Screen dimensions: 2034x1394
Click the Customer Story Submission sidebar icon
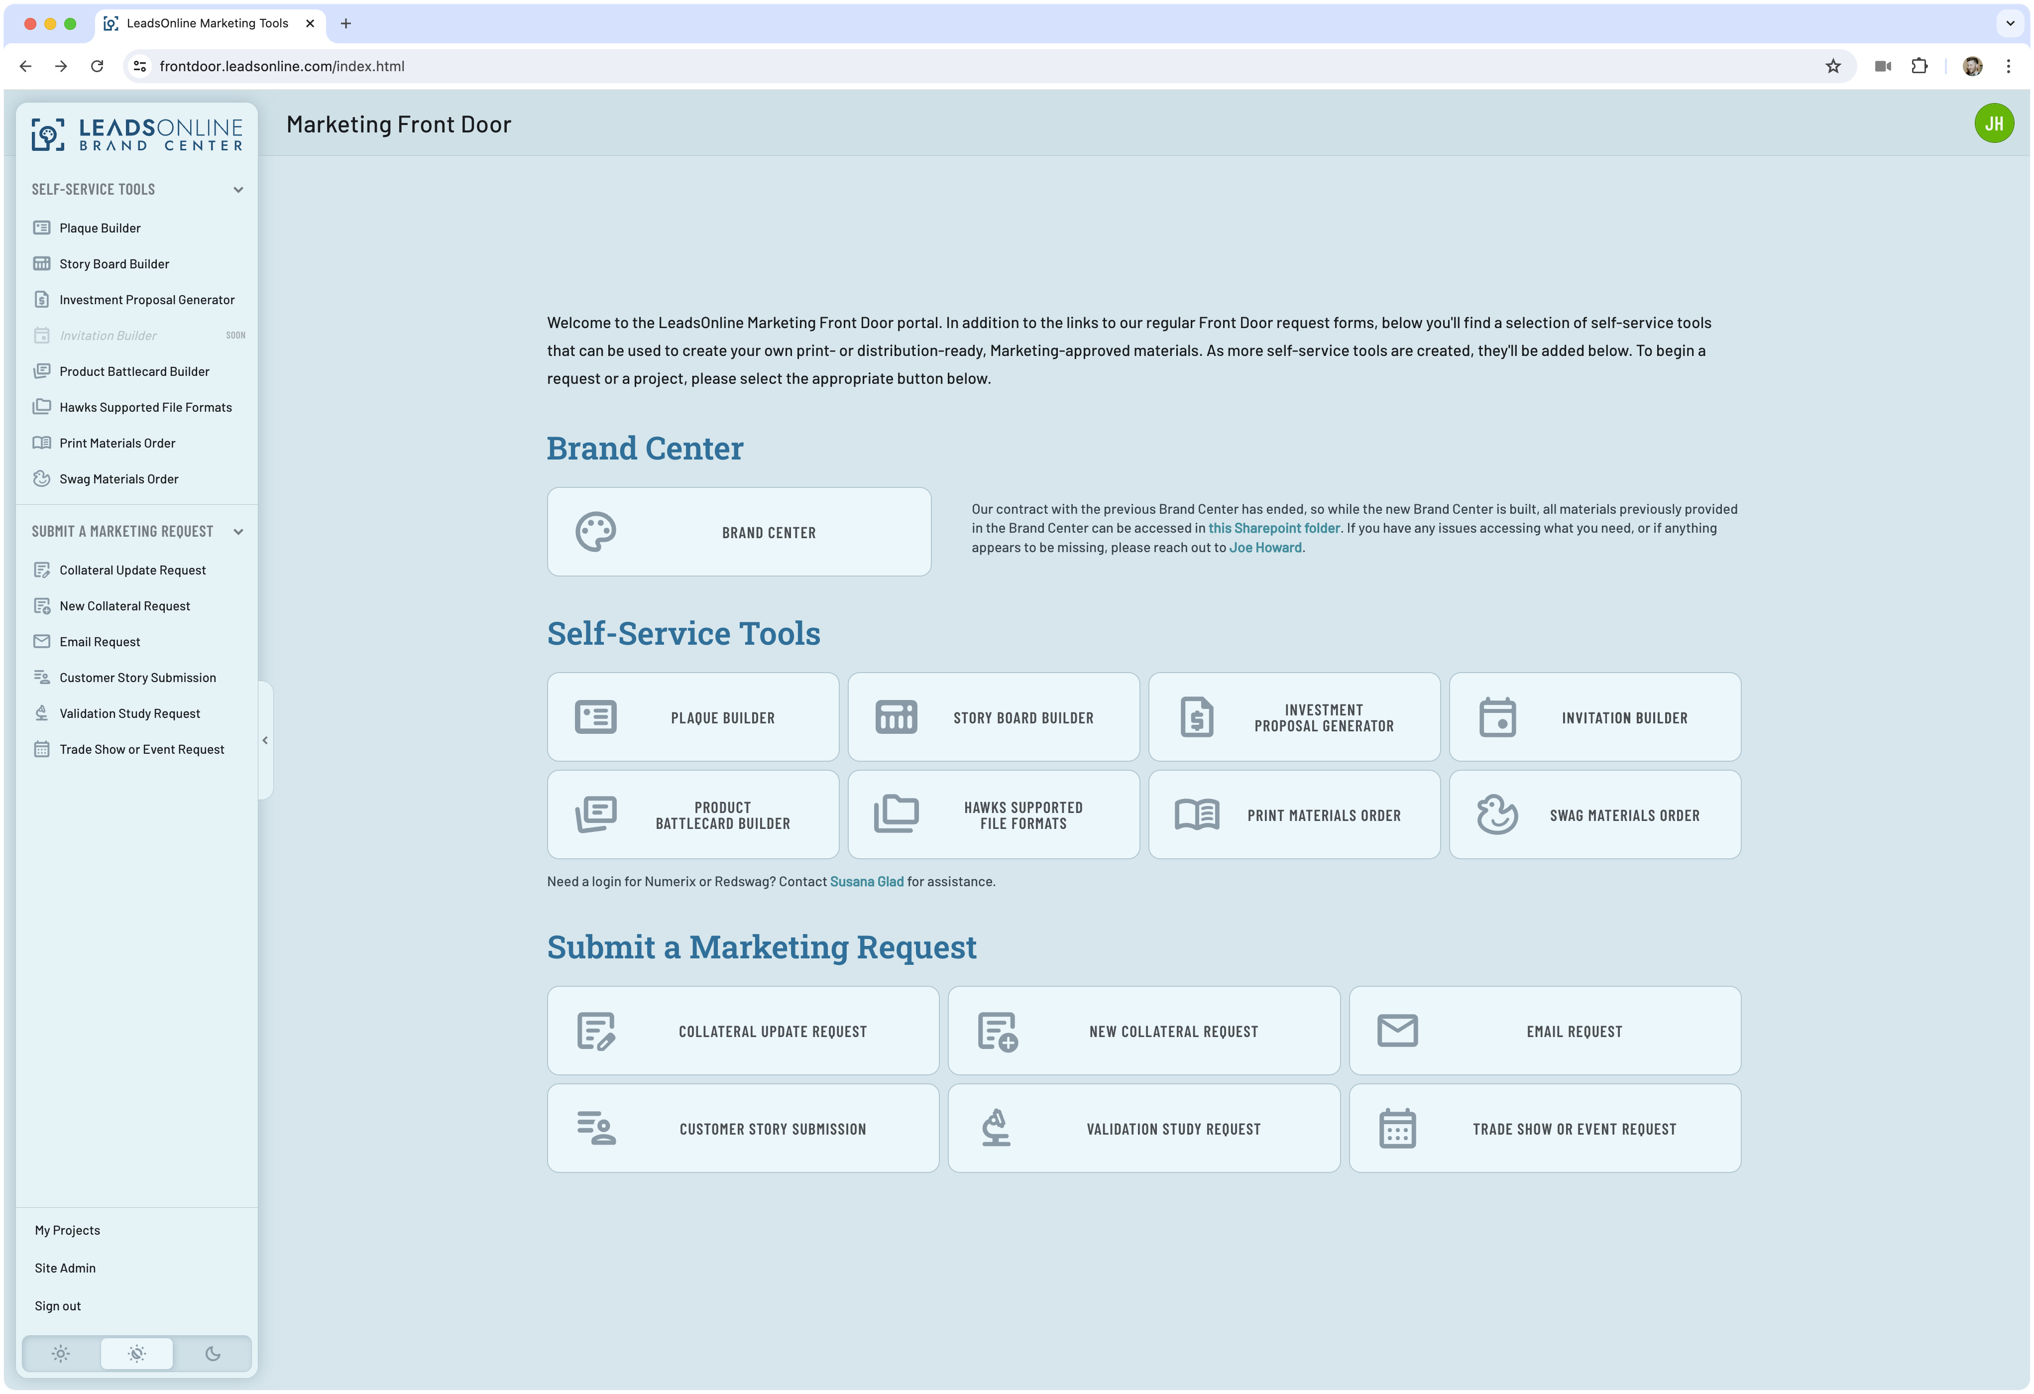coord(41,677)
